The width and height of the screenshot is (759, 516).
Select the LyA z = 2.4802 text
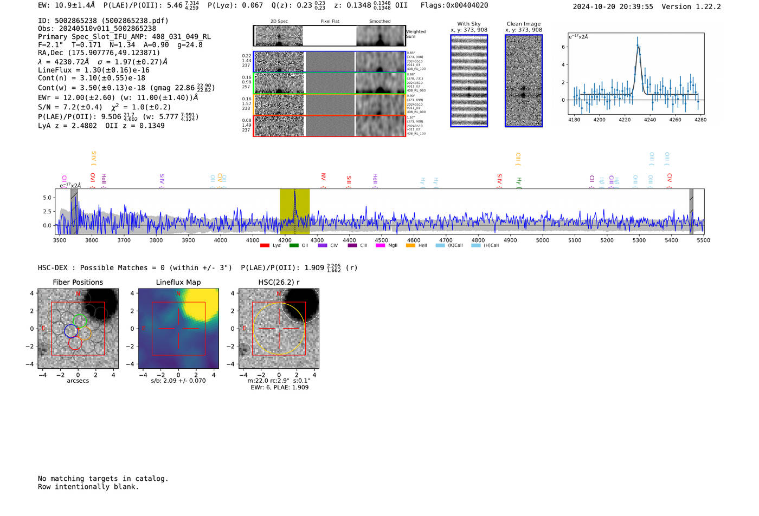[x=68, y=126]
